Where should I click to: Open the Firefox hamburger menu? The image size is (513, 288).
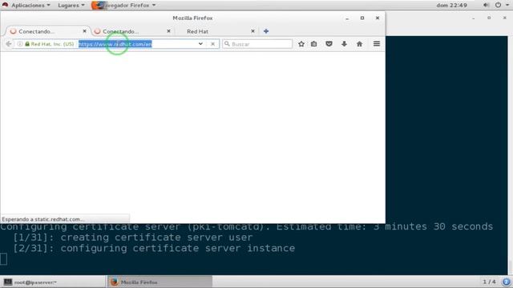tap(377, 44)
